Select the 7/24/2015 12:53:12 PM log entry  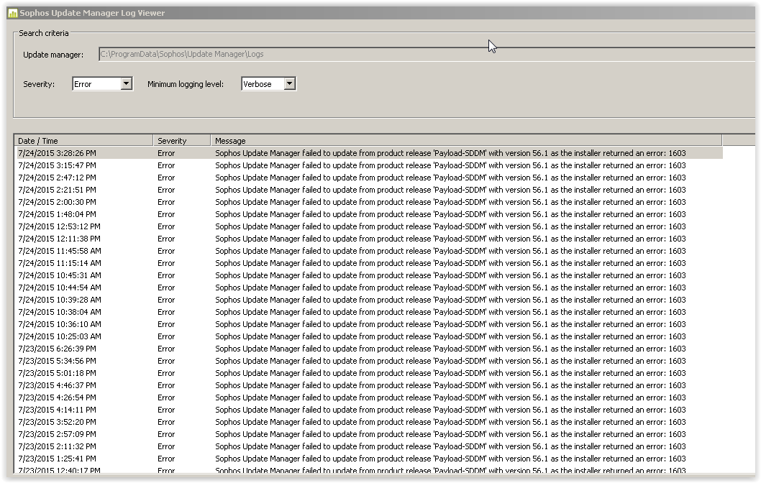click(x=369, y=226)
